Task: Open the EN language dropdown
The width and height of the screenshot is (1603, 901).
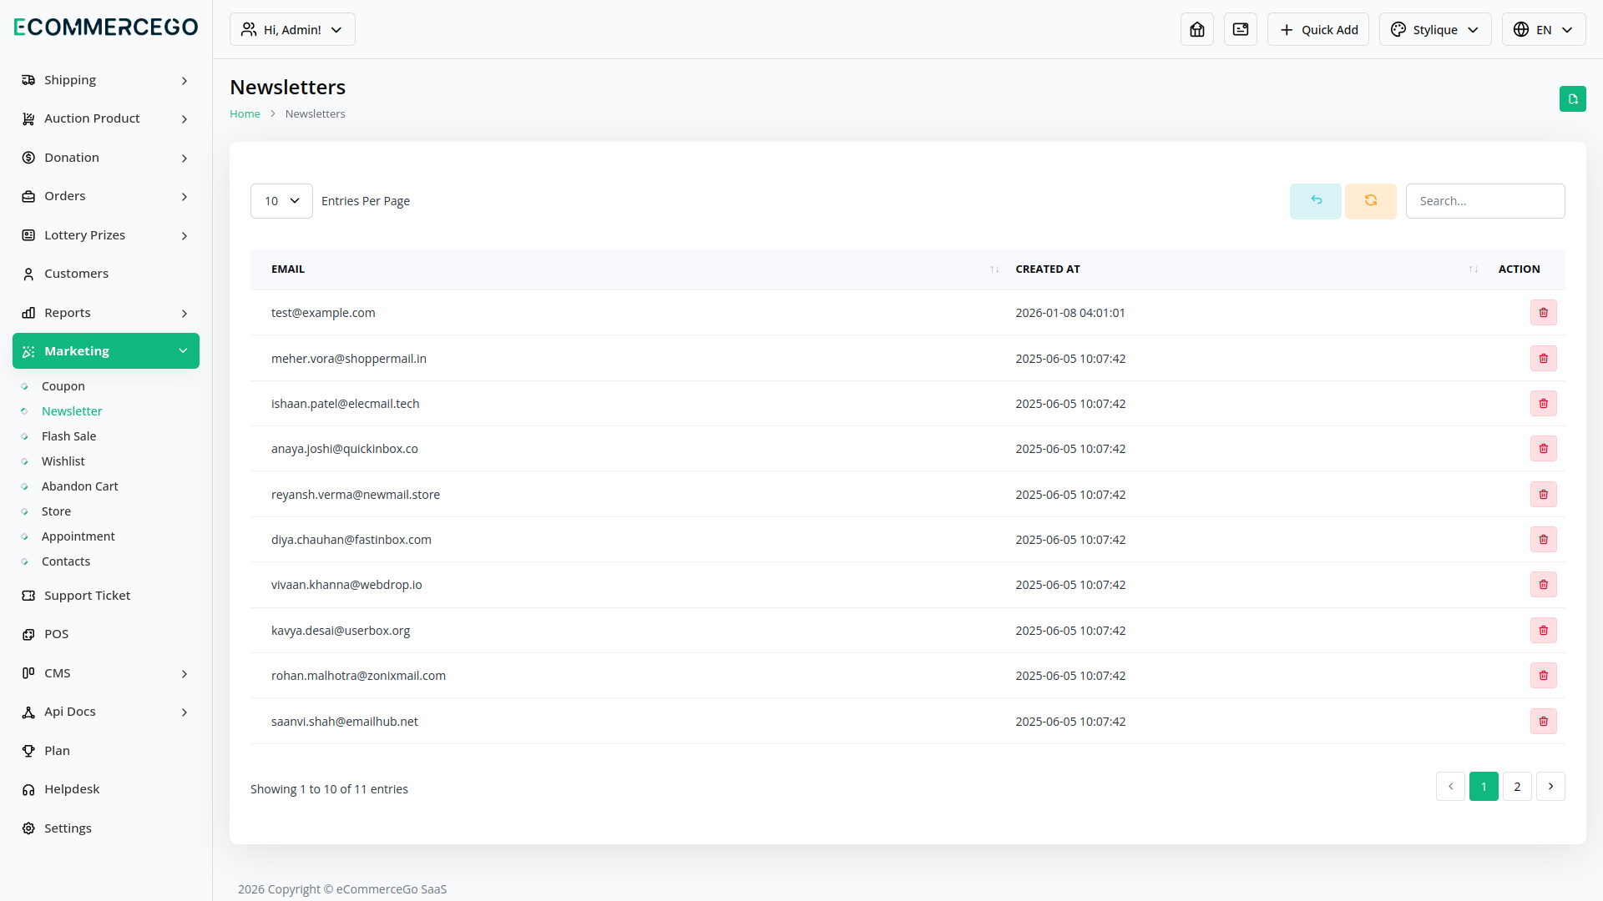Action: point(1544,29)
